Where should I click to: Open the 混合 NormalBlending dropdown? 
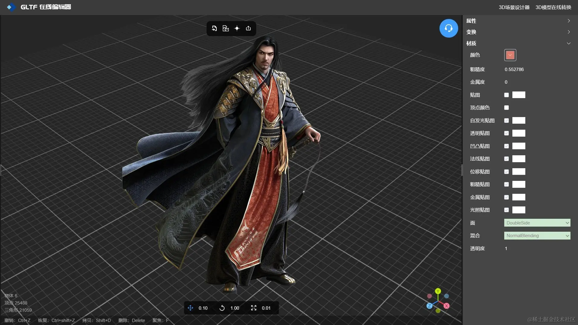[x=537, y=236]
